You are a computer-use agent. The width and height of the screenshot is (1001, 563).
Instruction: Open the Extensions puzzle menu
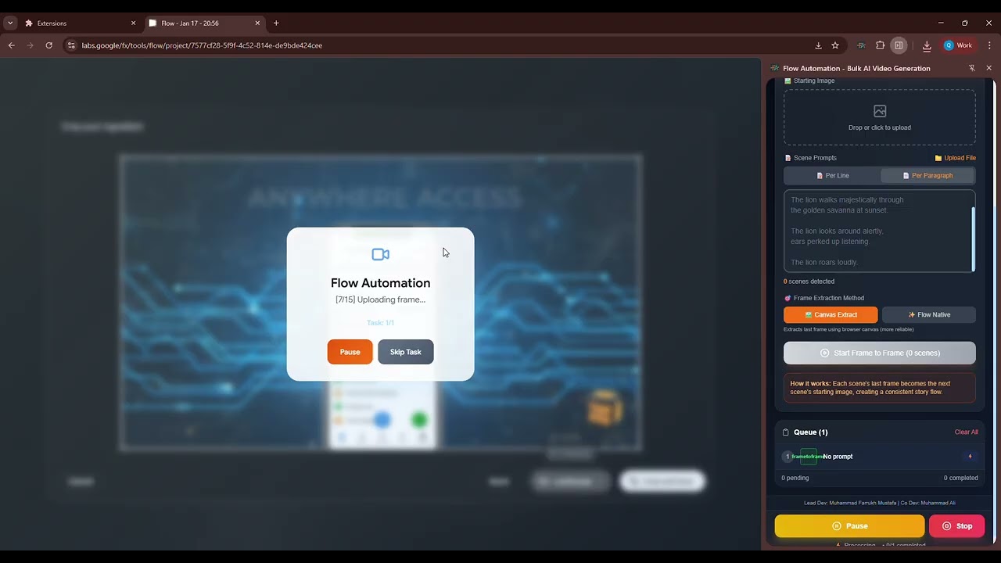[880, 45]
